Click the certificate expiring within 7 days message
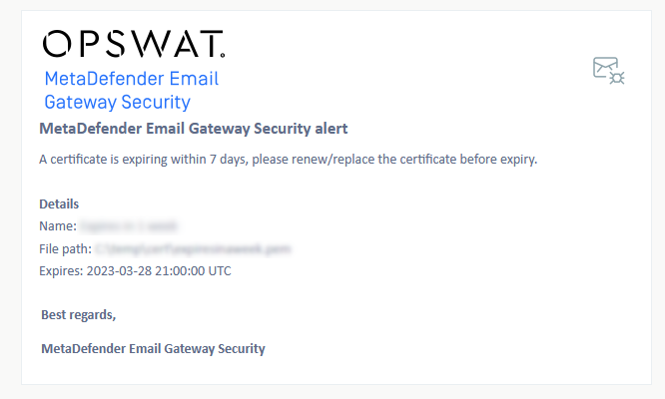 (x=288, y=160)
